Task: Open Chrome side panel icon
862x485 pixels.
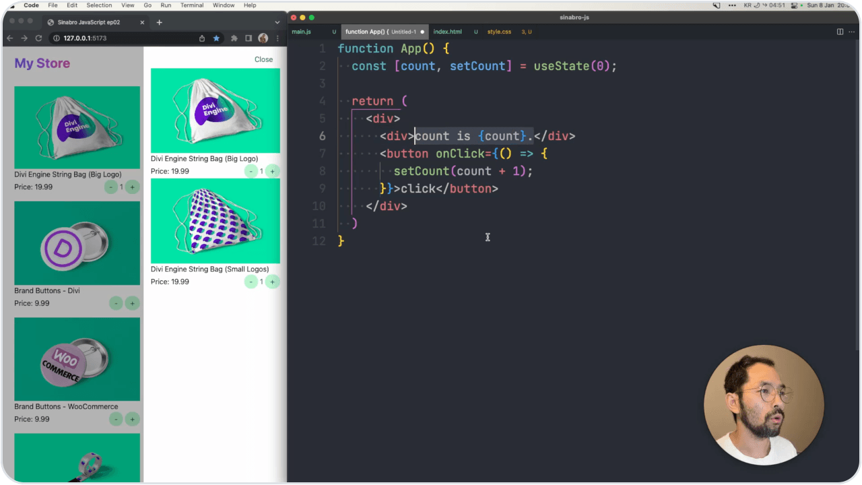Action: (x=248, y=38)
